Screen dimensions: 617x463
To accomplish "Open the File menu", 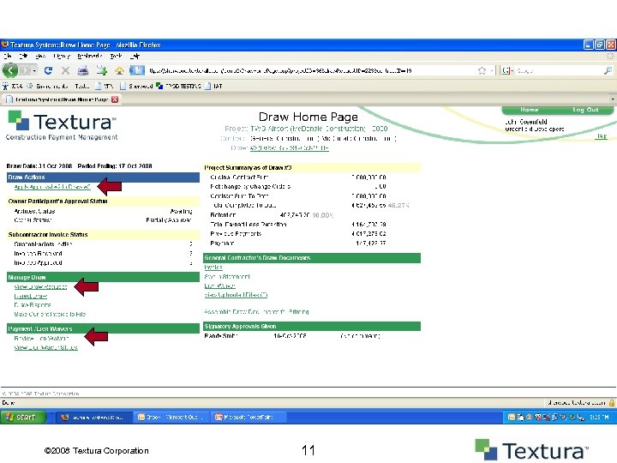I will [8, 57].
